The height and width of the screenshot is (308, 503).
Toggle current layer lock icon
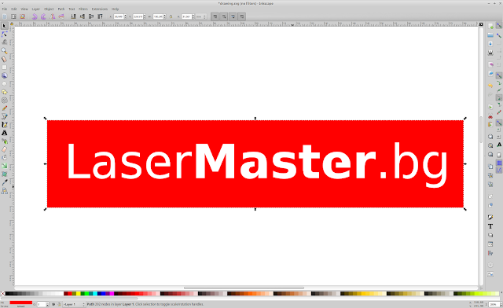59,304
